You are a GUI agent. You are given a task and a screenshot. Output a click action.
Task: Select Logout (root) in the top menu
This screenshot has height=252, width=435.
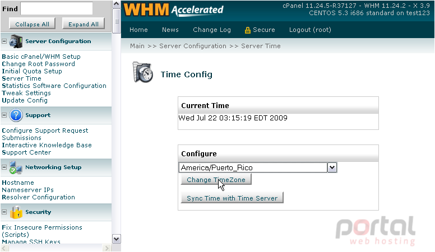point(310,30)
